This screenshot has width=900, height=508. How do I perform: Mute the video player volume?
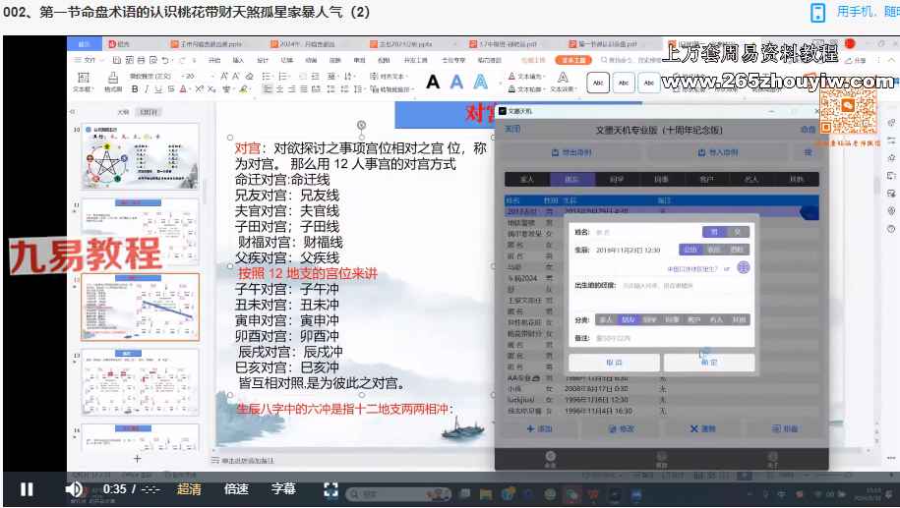[x=74, y=488]
